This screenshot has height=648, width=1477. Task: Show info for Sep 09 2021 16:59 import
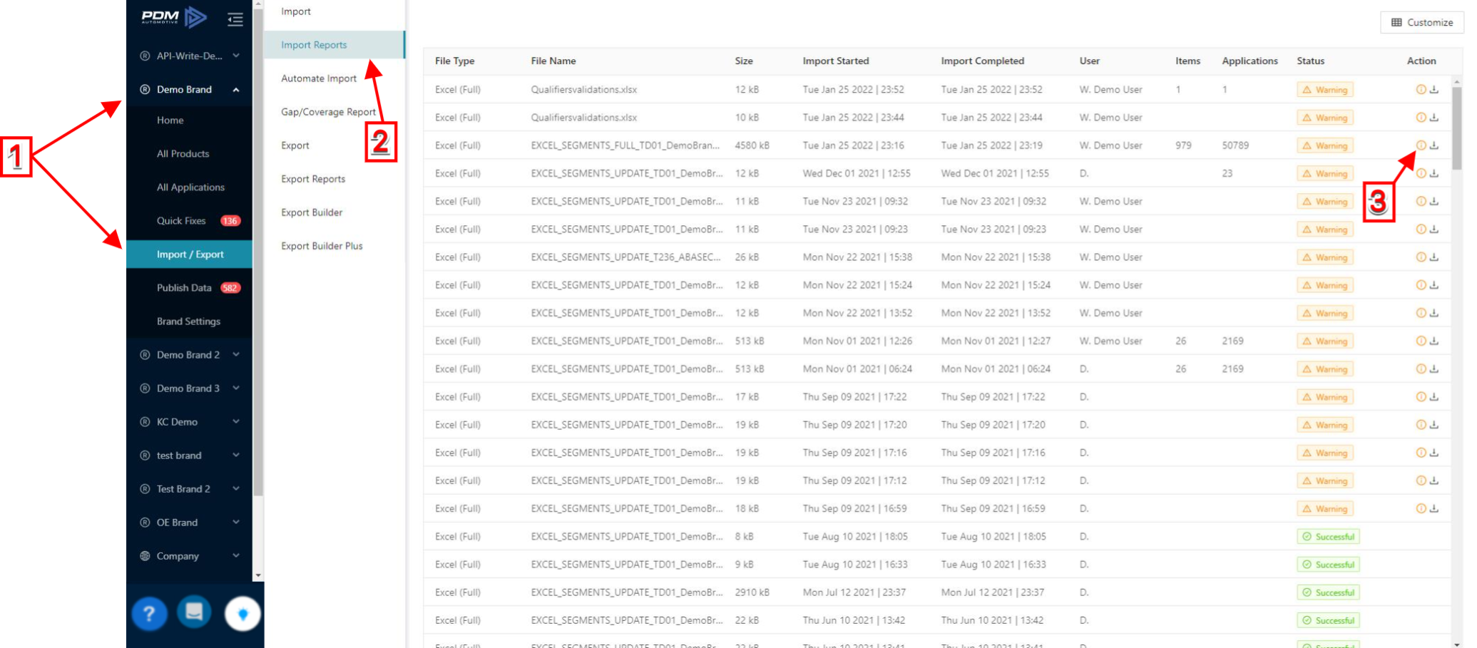tap(1421, 509)
